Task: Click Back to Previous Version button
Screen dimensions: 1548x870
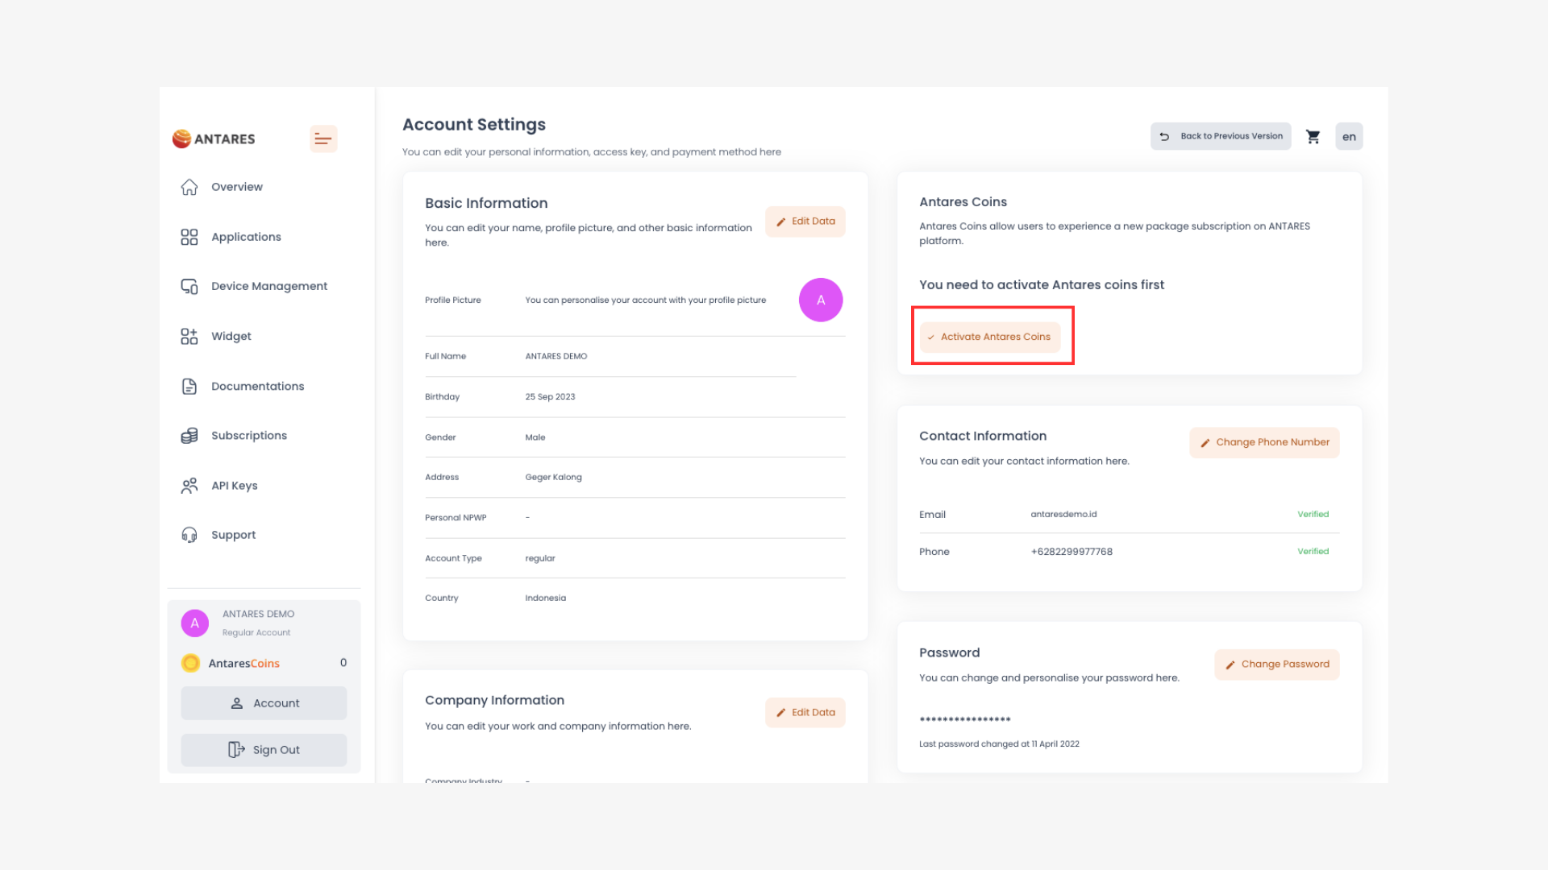Action: (x=1221, y=136)
